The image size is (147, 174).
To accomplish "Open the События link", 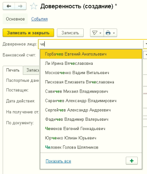I will point(39,19).
